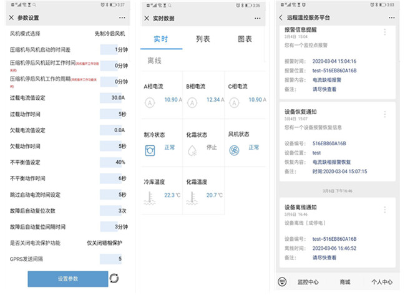
Task: Click the 风机状态 fan icon
Action: (234, 150)
